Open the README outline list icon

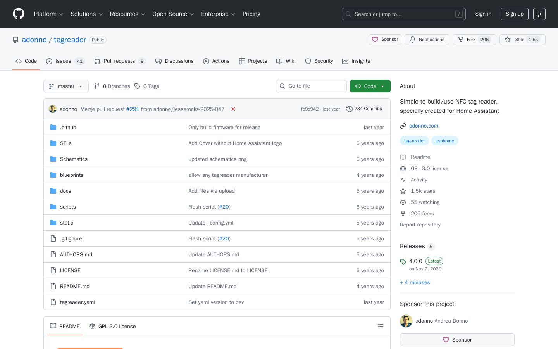click(x=381, y=326)
